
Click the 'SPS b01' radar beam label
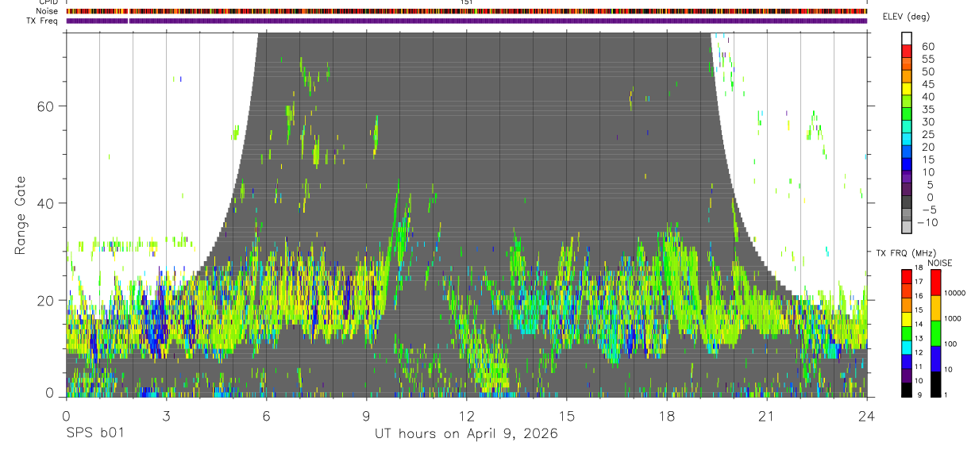point(94,434)
